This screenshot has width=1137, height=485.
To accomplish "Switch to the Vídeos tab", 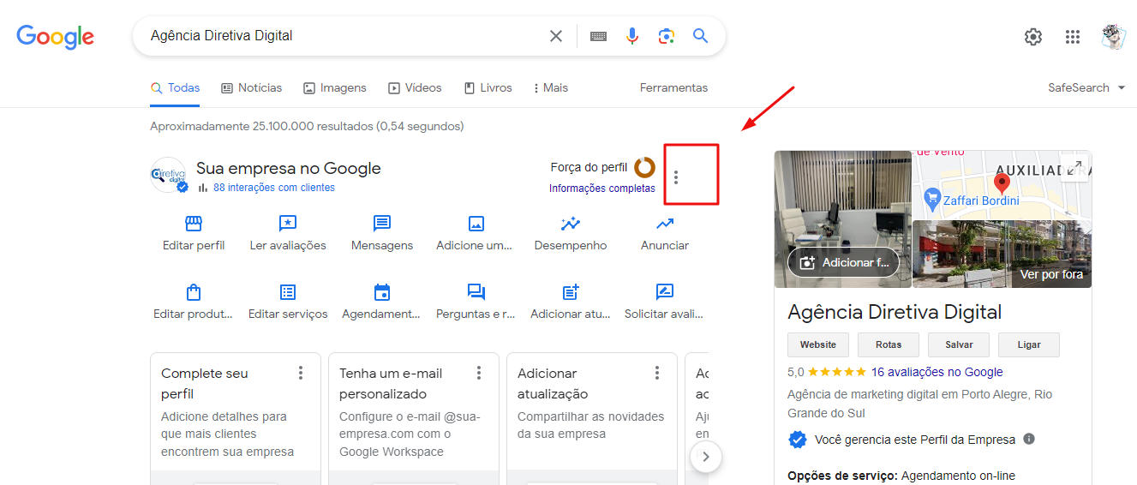I will tap(416, 87).
